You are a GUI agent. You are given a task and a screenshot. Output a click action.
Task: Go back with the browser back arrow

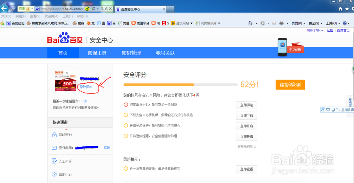click(x=5, y=8)
